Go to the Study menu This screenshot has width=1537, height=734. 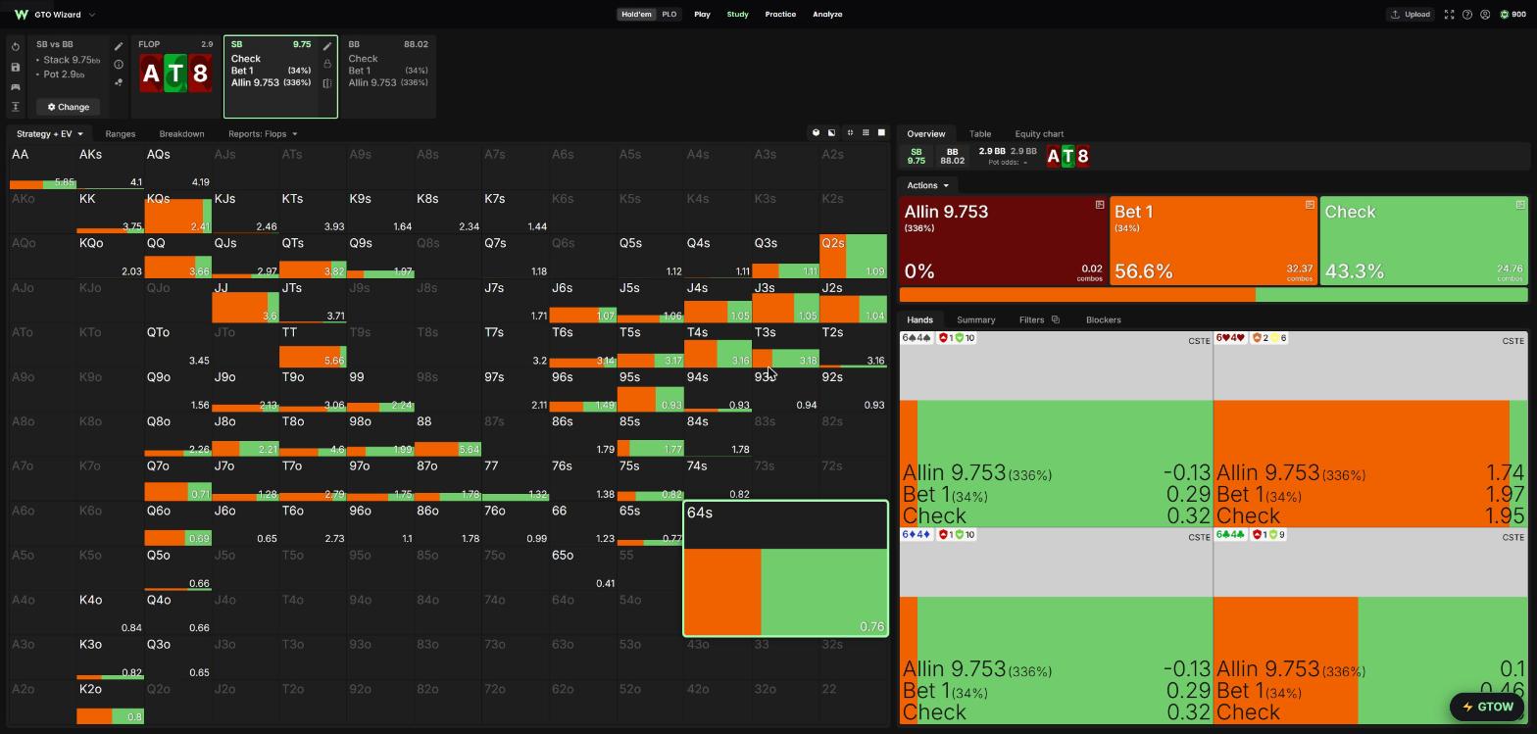point(737,15)
